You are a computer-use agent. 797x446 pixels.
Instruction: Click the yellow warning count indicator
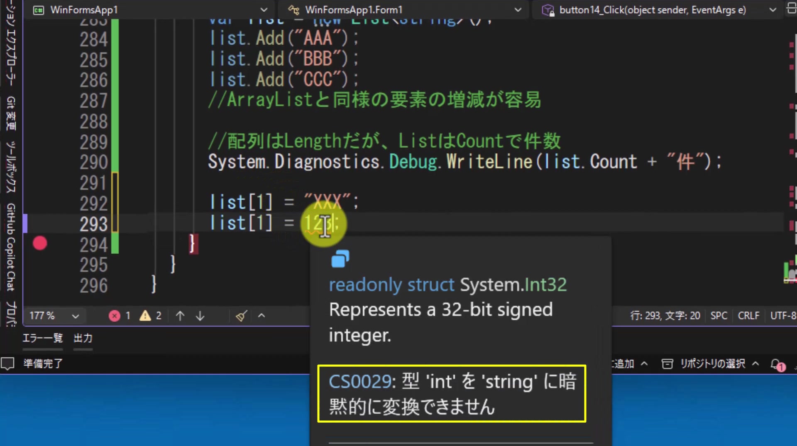tap(150, 316)
